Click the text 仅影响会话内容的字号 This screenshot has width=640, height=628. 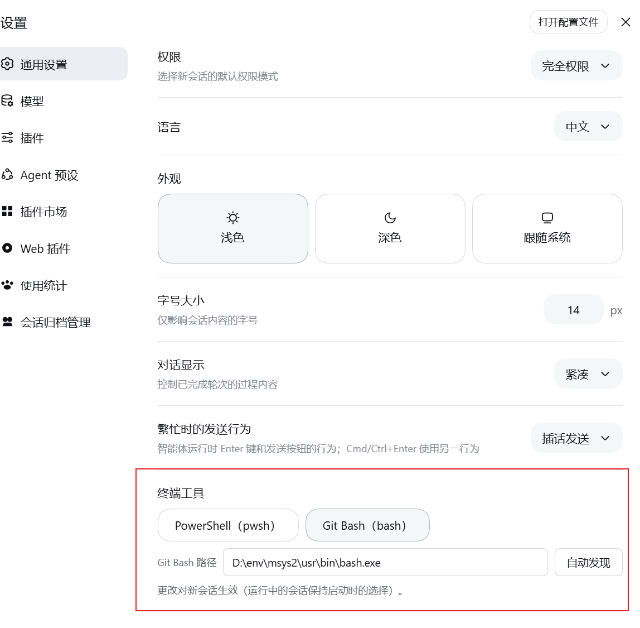[207, 320]
